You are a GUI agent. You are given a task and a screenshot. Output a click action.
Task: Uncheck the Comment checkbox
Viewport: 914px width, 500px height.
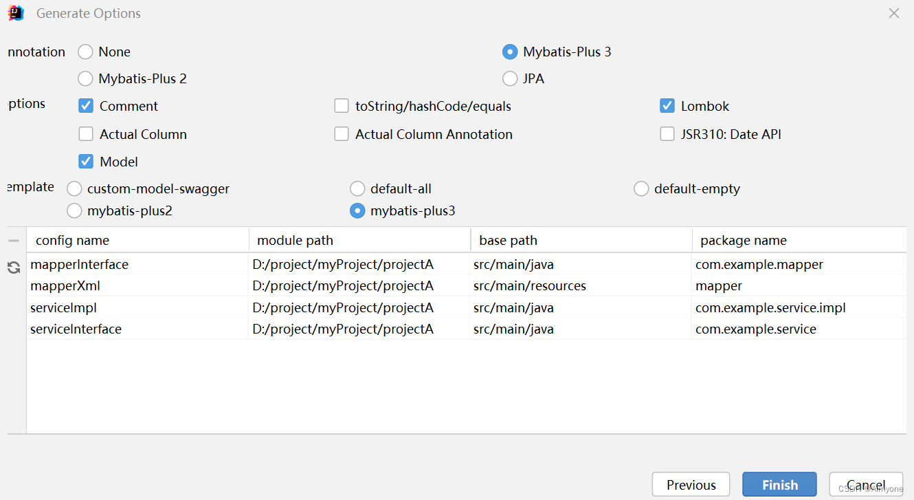click(86, 106)
